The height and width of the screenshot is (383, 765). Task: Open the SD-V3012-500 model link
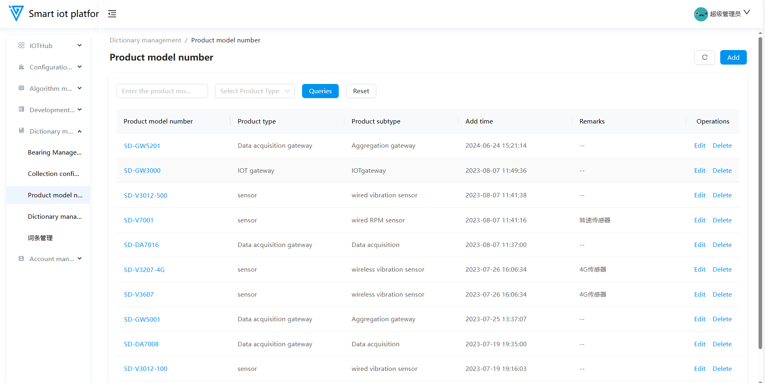pos(146,195)
